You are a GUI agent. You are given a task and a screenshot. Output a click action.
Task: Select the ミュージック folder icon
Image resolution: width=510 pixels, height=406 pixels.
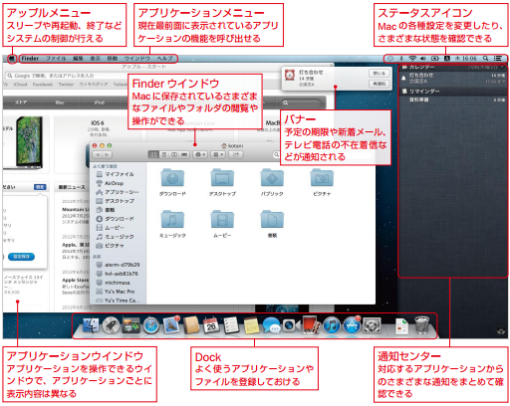[x=172, y=219]
